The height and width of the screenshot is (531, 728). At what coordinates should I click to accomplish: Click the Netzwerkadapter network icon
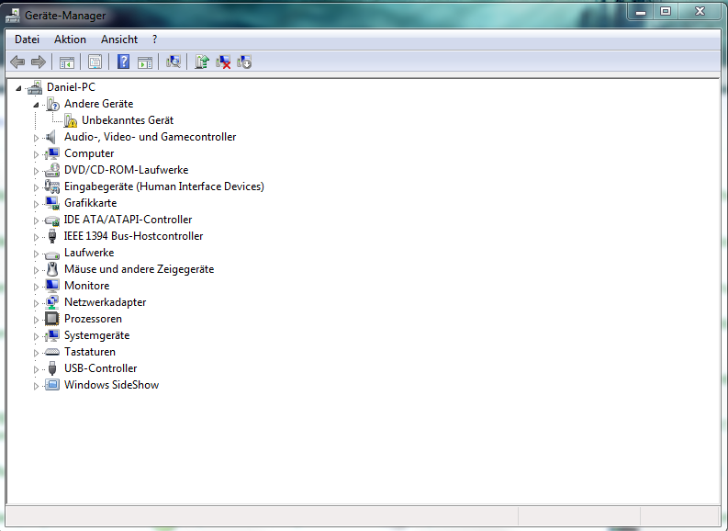pyautogui.click(x=52, y=302)
